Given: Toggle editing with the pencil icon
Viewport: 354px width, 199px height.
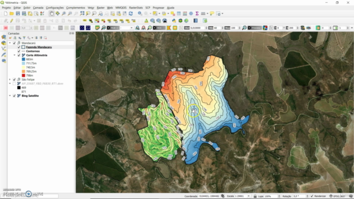Looking at the screenshot, I should tap(12, 21).
